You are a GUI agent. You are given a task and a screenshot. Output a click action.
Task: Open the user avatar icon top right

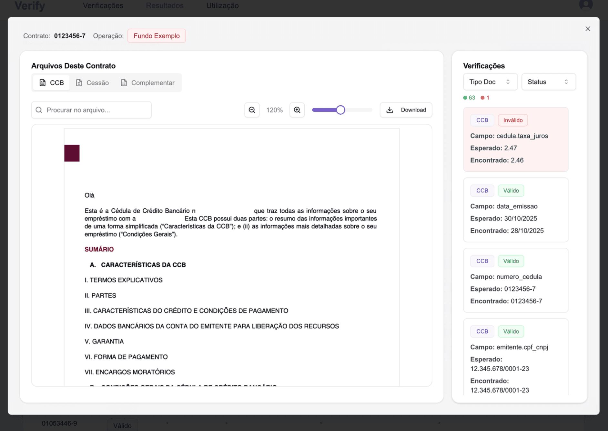pyautogui.click(x=586, y=5)
